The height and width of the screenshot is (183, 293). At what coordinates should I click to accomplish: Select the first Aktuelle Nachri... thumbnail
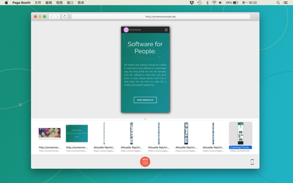104,133
